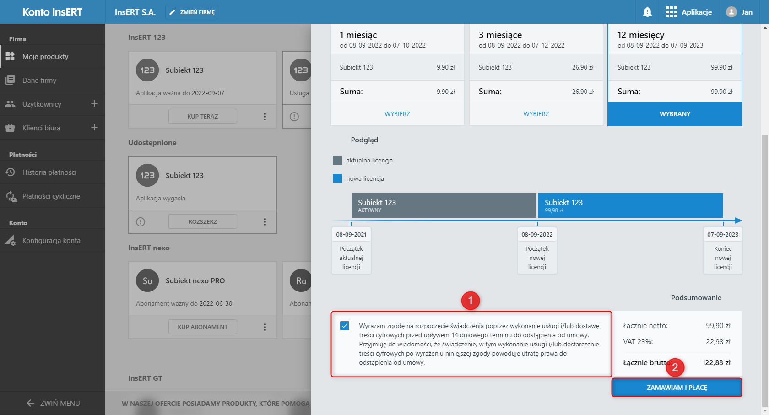Screen dimensions: 769x415
Task: Click the Podgląd heading
Action: coord(364,140)
